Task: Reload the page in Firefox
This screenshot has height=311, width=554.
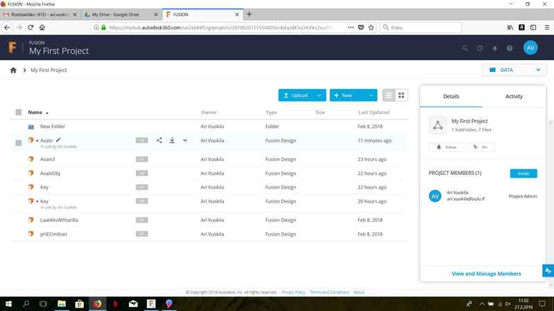Action: pos(30,28)
